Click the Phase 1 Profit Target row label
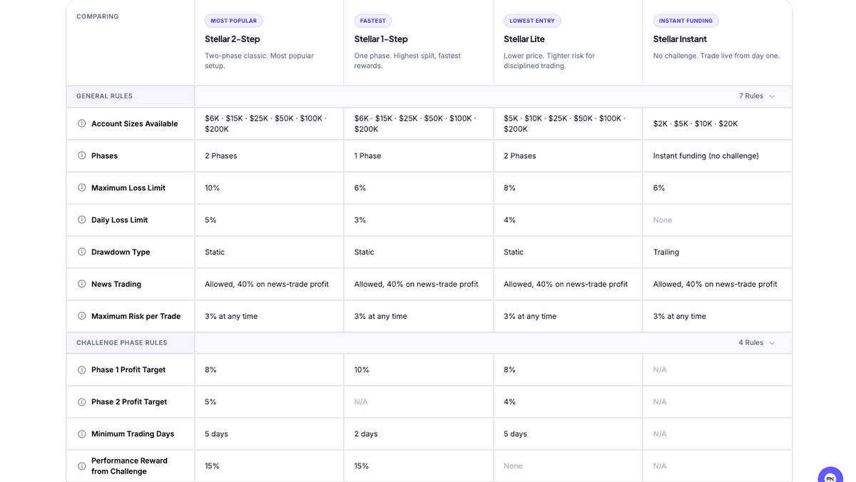Viewport: 856px width, 482px height. (x=128, y=369)
